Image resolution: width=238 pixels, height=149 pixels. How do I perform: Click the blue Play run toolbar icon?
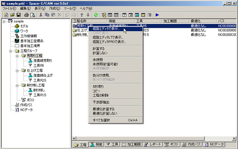point(157,15)
